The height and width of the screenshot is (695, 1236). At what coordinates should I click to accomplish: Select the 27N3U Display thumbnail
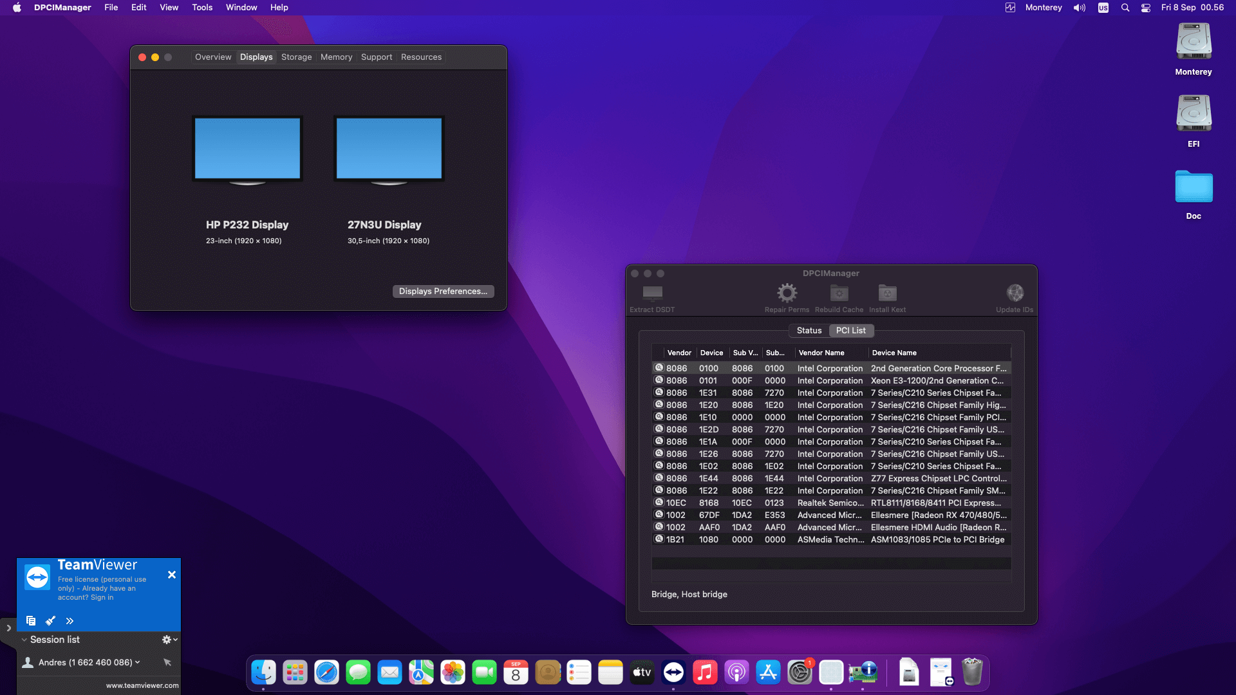click(389, 150)
